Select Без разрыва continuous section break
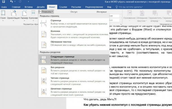 [x=74, y=70]
